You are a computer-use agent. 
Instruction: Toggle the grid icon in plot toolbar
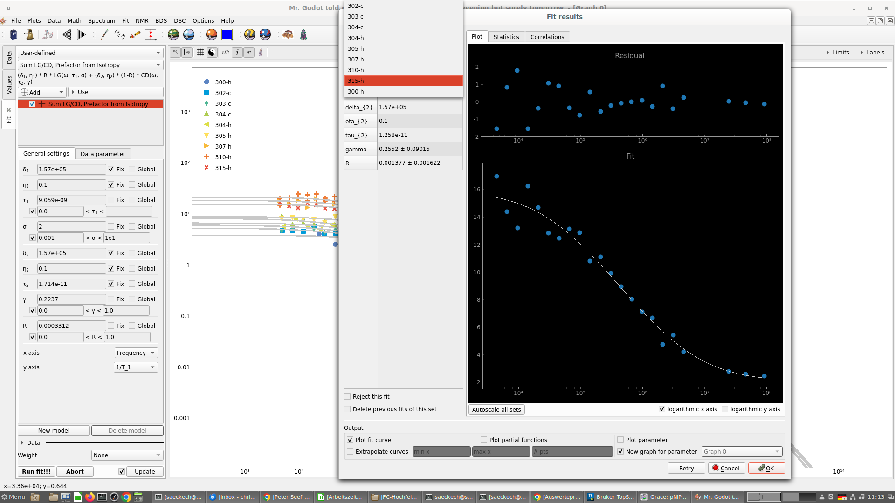200,52
